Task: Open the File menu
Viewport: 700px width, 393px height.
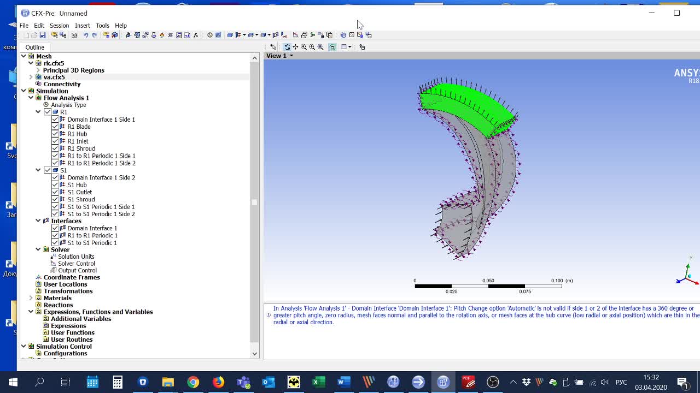Action: (24, 26)
